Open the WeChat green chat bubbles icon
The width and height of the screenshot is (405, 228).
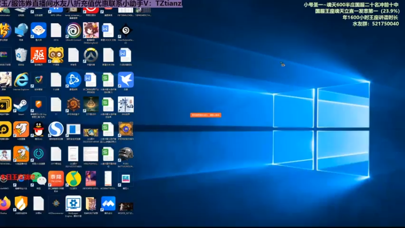coord(38,178)
